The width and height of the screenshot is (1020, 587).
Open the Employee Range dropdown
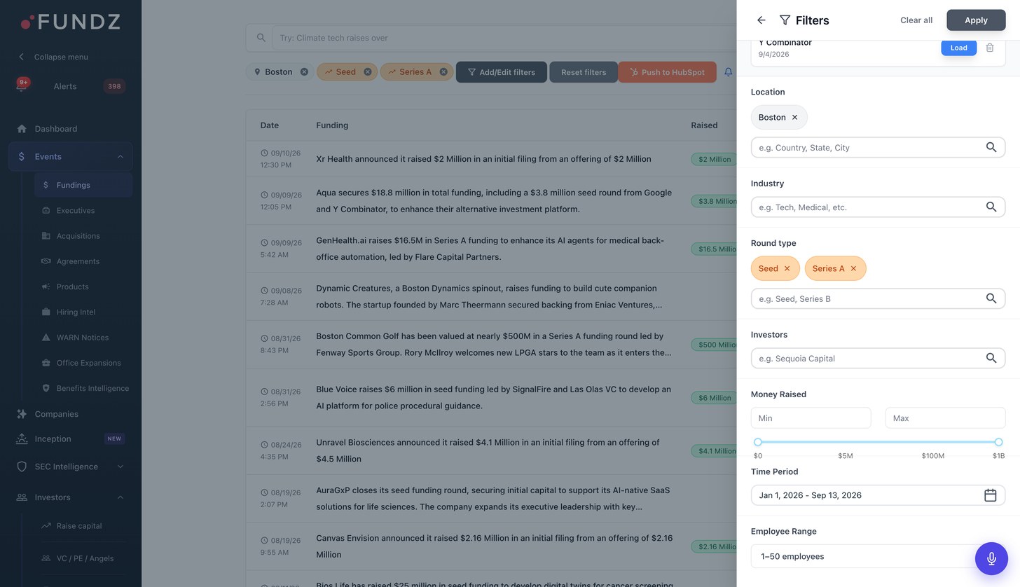pyautogui.click(x=878, y=556)
